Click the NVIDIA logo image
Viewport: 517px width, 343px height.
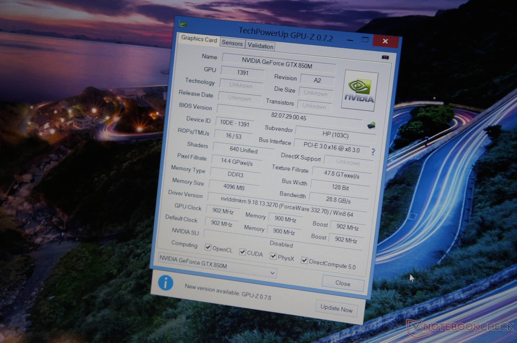359,91
